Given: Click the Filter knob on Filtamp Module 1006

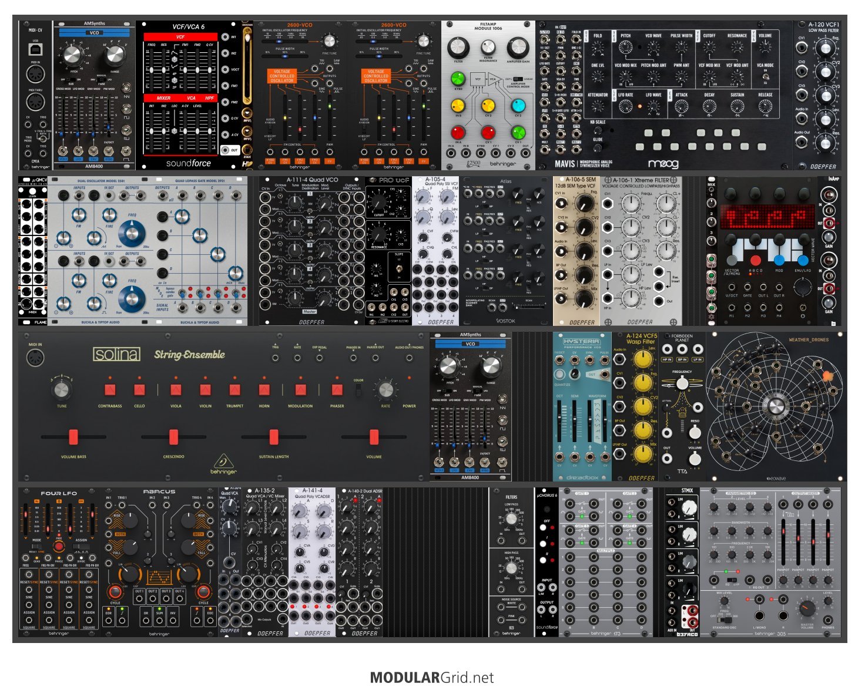Looking at the screenshot, I should point(458,48).
